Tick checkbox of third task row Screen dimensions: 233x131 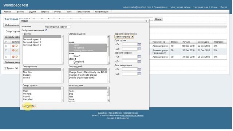point(6,57)
